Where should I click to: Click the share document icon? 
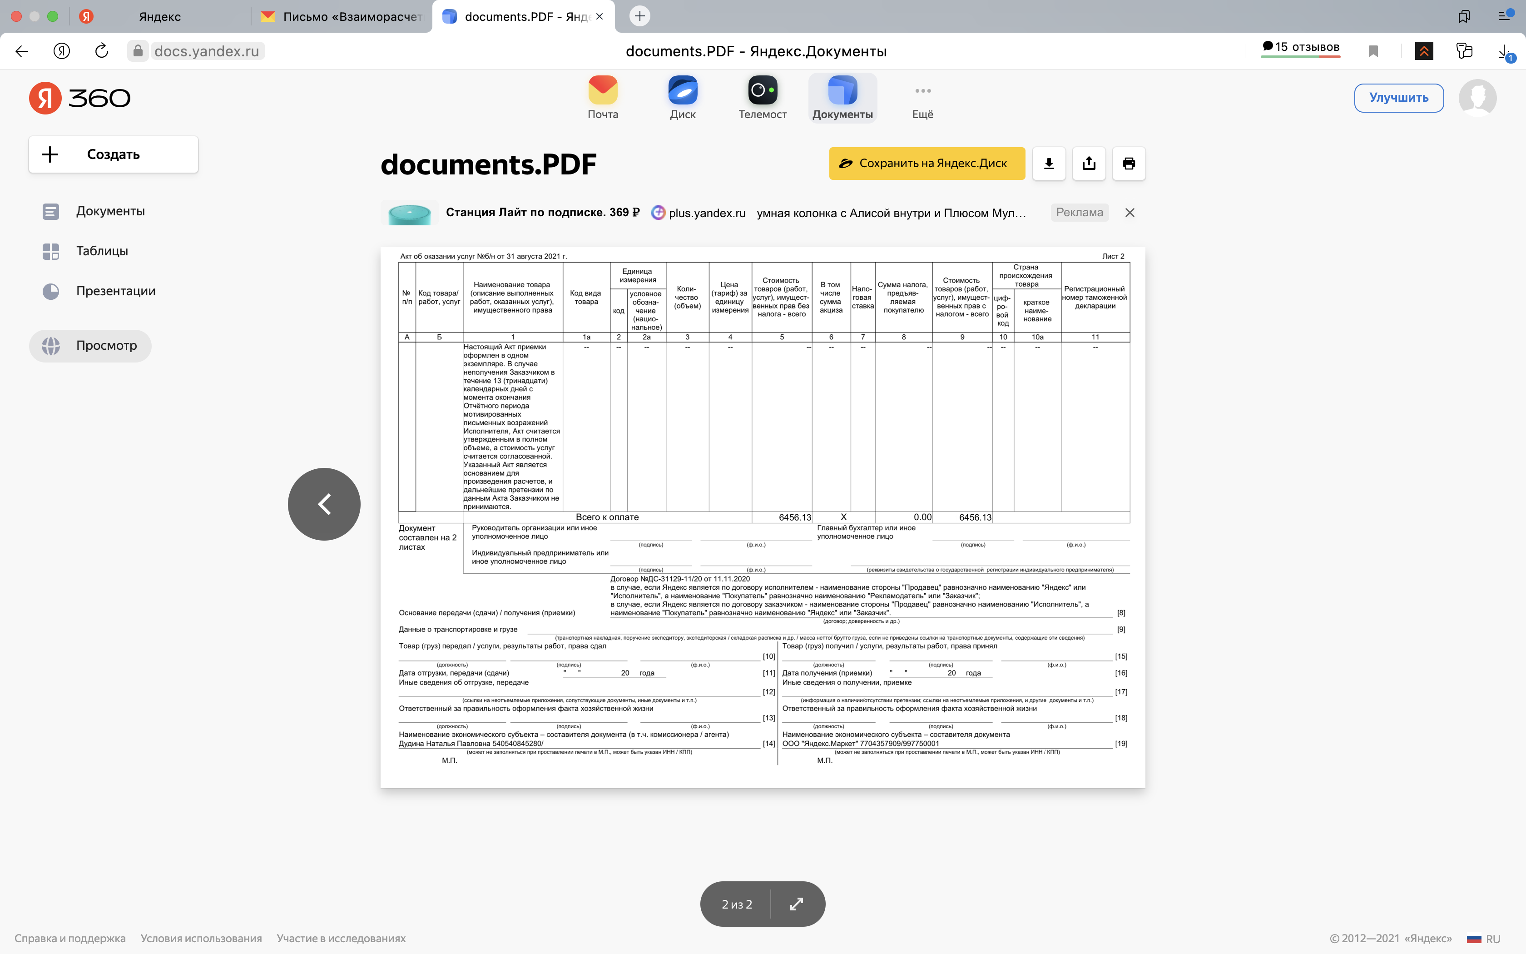1089,164
